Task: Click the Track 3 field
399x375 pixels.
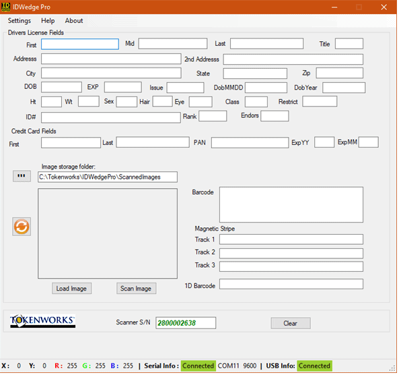Action: click(x=291, y=266)
